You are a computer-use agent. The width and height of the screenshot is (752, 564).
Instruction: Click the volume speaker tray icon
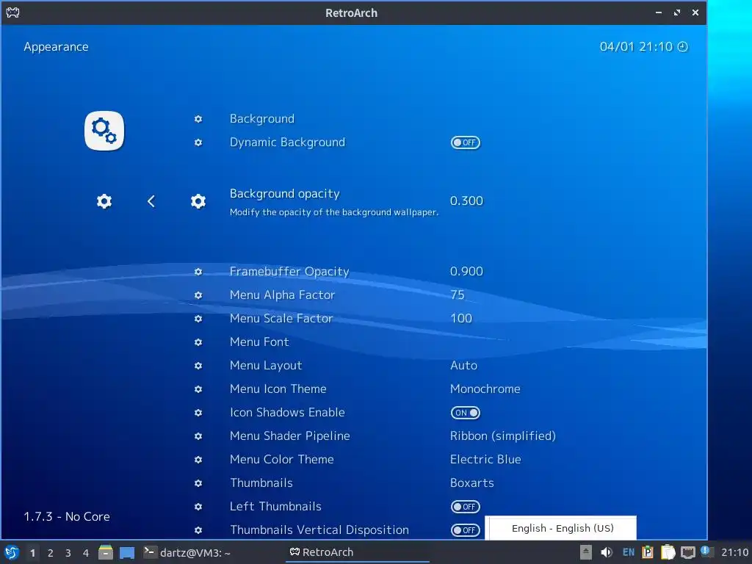click(x=606, y=552)
